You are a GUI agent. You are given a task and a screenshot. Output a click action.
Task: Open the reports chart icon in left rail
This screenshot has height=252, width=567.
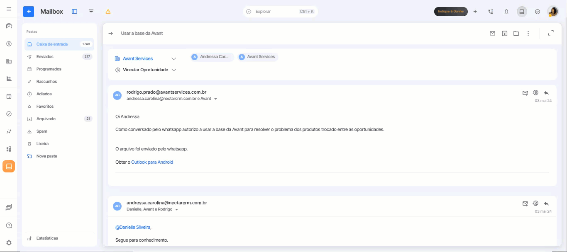point(9,79)
